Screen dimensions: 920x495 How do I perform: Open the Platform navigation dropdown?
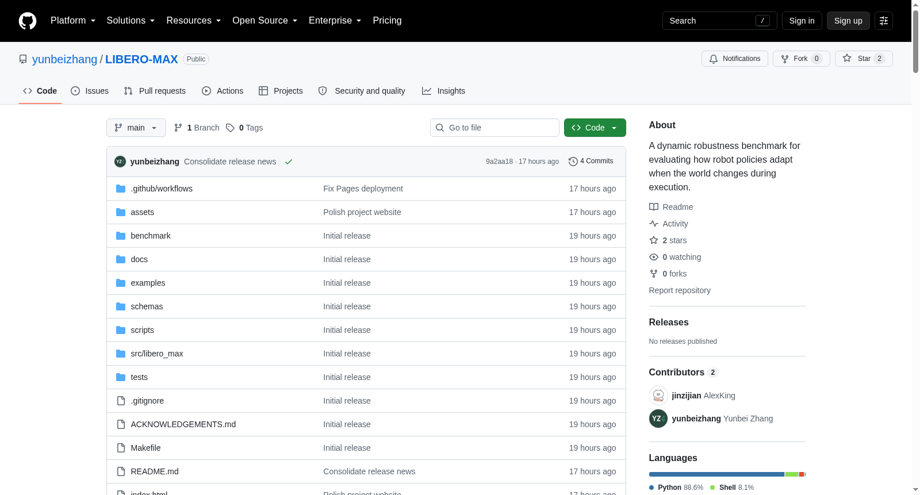tap(73, 21)
